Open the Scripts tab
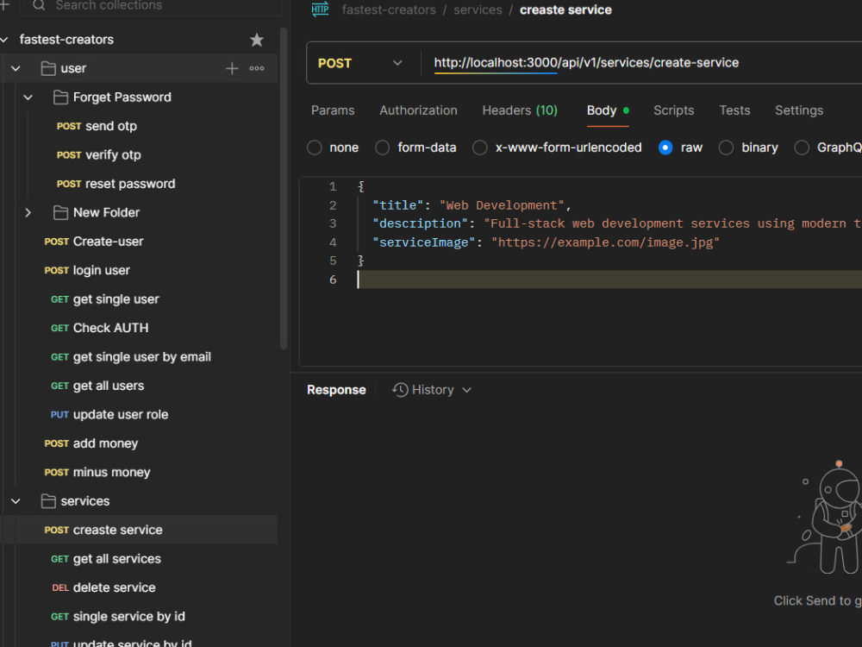Image resolution: width=862 pixels, height=647 pixels. point(673,110)
